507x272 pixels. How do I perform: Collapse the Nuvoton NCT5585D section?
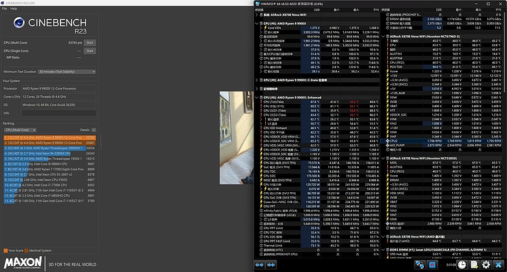tap(383, 158)
